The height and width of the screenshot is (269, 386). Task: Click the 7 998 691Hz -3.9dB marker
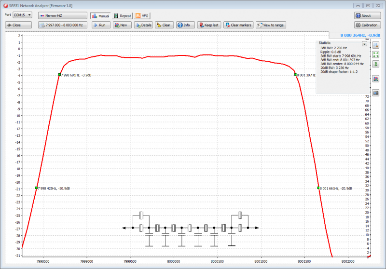(59, 75)
